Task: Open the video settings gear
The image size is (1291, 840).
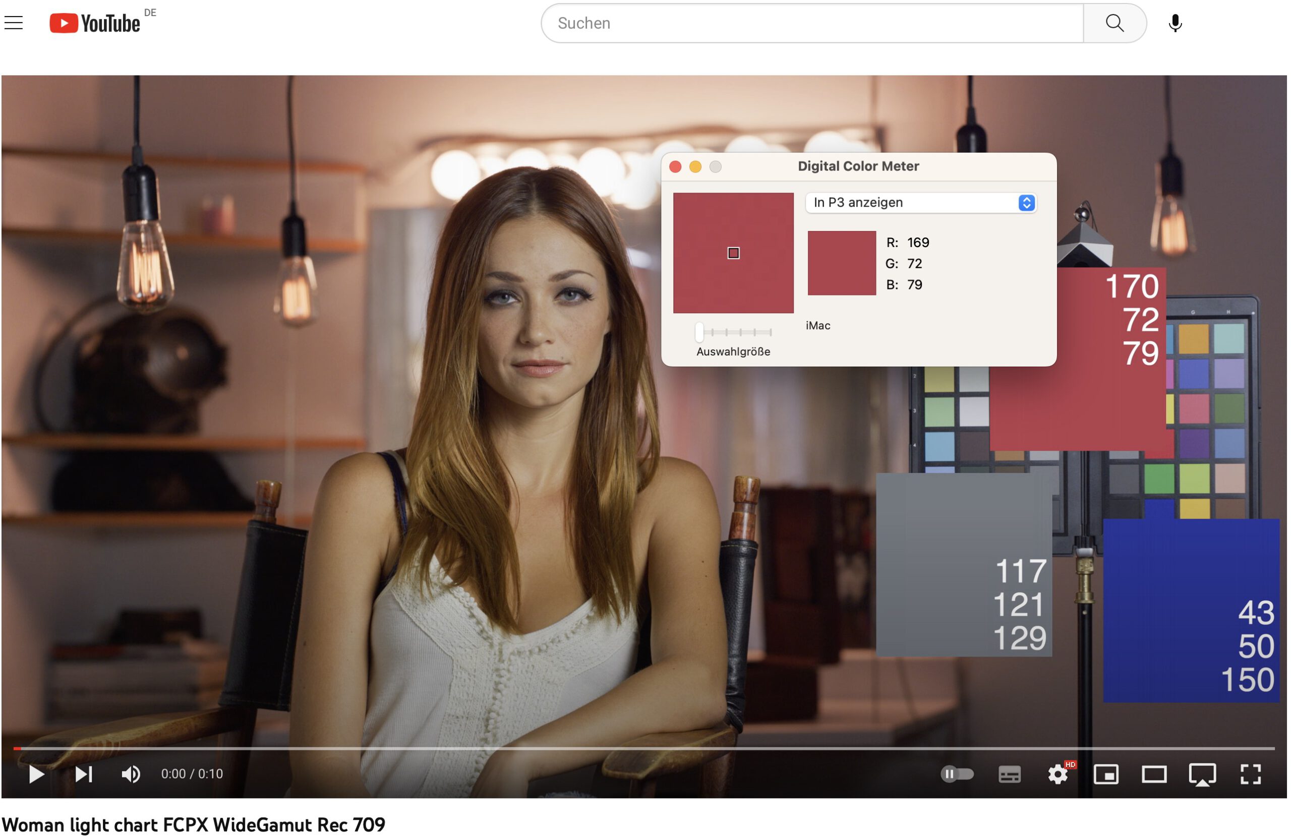Action: pyautogui.click(x=1058, y=774)
